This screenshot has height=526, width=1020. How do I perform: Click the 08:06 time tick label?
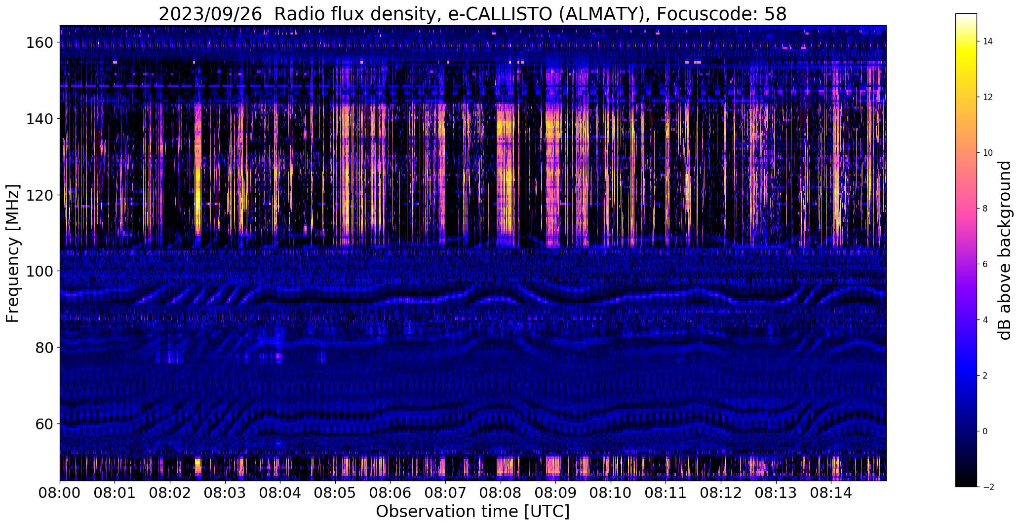391,492
